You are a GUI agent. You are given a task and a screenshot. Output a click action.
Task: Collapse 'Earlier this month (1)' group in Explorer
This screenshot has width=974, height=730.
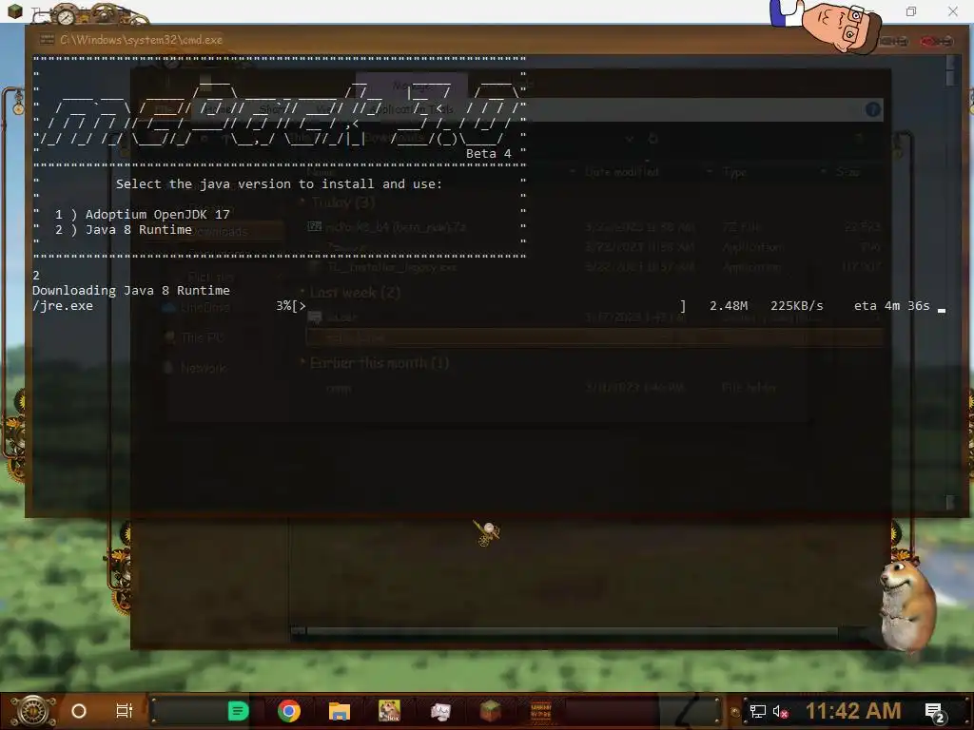[x=303, y=362]
